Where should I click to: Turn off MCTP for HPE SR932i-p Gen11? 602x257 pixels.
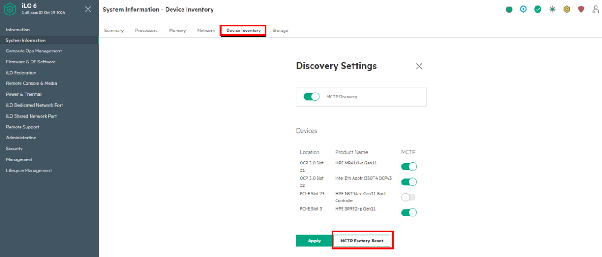tap(409, 212)
